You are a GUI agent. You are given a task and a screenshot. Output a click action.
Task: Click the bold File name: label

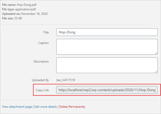pyautogui.click(x=9, y=5)
